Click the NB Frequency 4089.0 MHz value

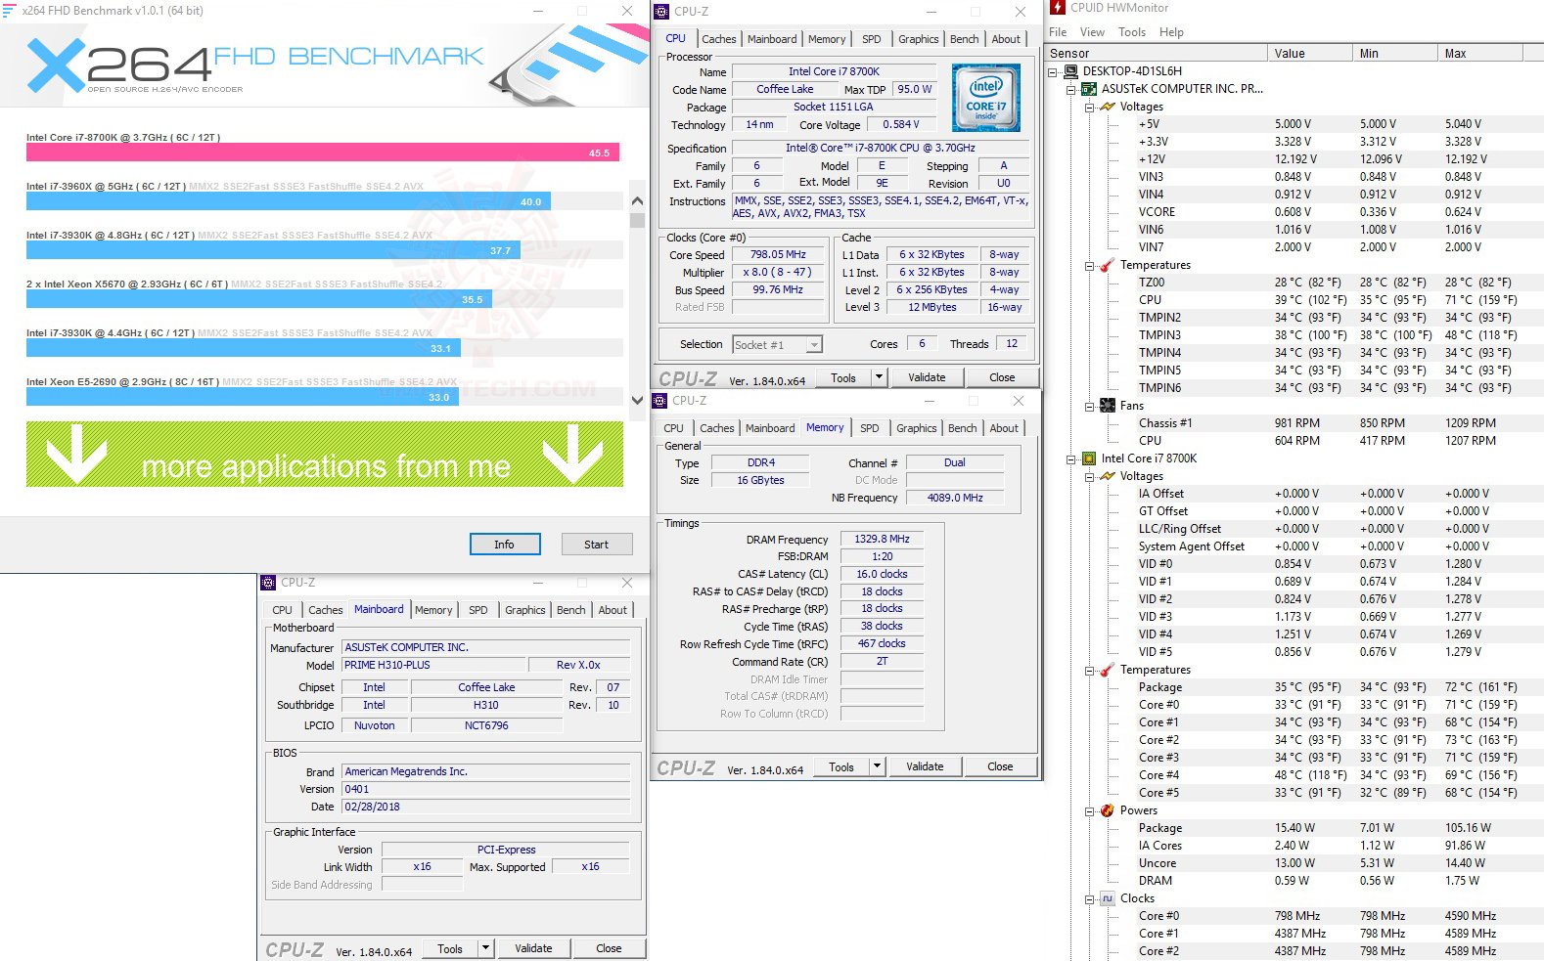tap(955, 498)
